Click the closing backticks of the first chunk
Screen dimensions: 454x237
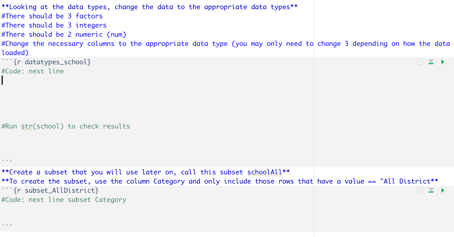[7, 160]
